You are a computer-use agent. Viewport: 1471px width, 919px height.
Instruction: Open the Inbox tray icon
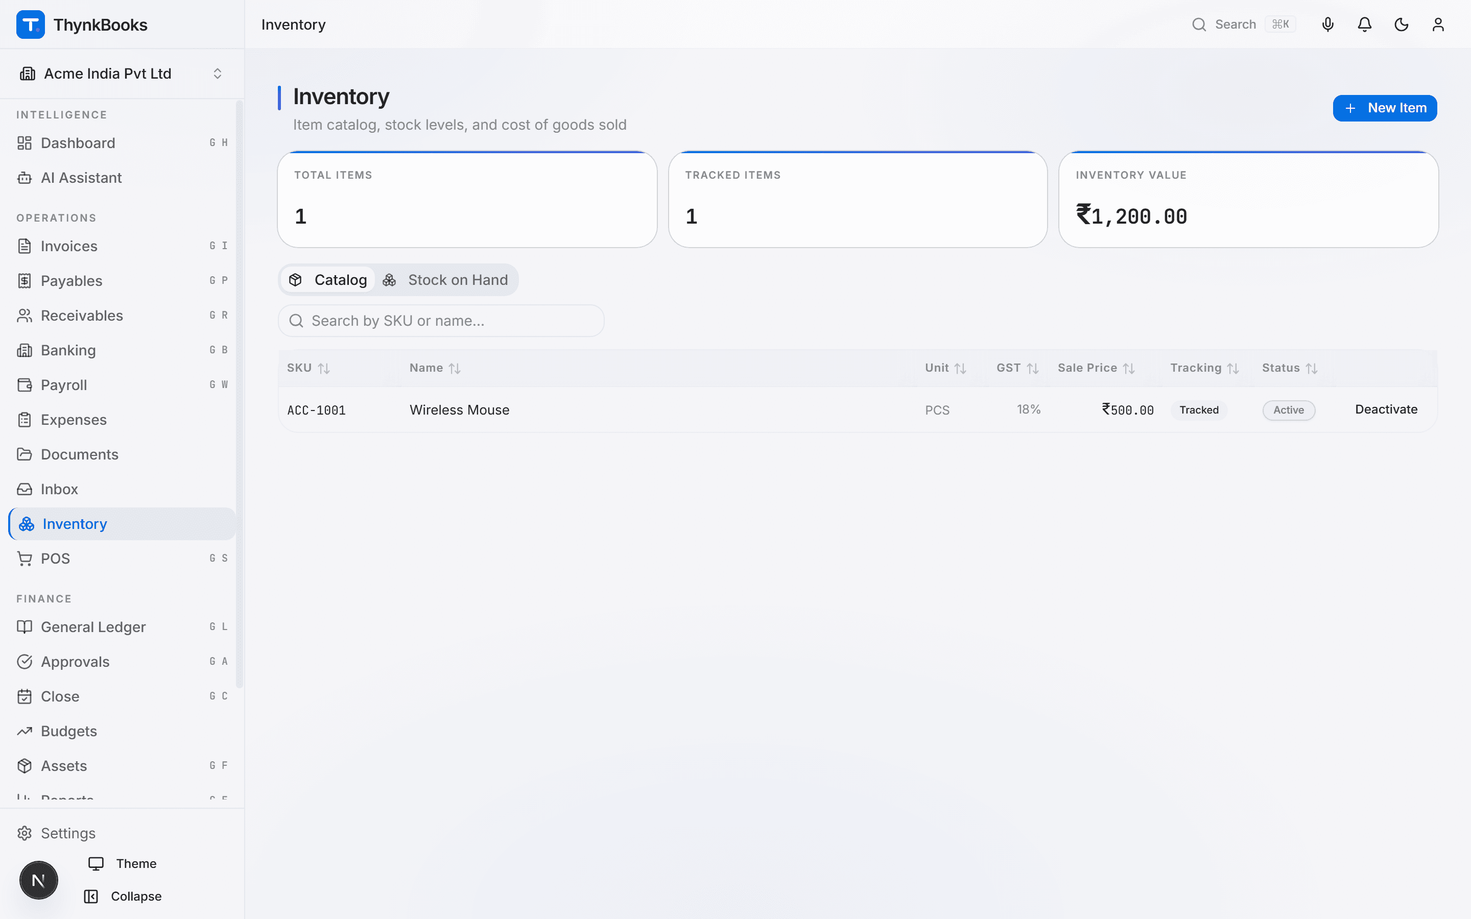pos(25,489)
